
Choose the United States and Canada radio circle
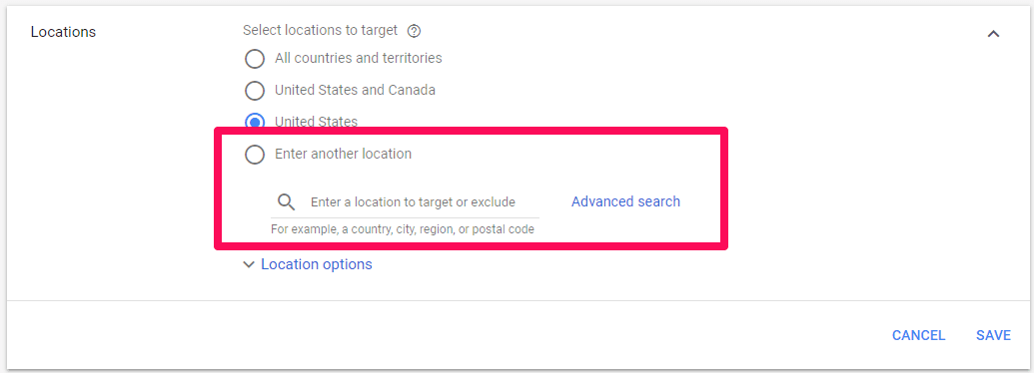(x=255, y=91)
